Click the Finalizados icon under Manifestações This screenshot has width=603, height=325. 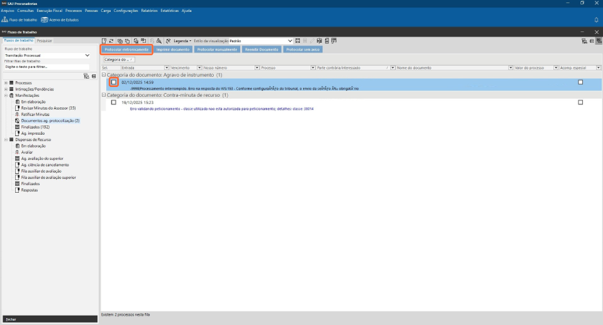(x=17, y=127)
